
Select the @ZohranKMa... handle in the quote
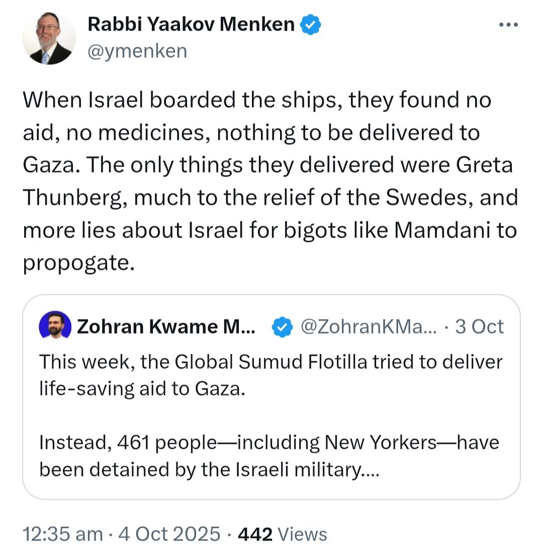[369, 327]
